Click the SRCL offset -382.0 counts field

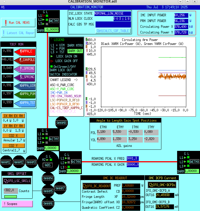click(x=11, y=191)
